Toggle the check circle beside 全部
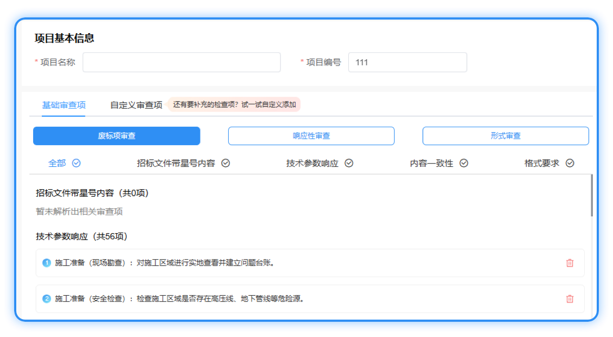Screen dimensions: 613x337 pyautogui.click(x=77, y=163)
